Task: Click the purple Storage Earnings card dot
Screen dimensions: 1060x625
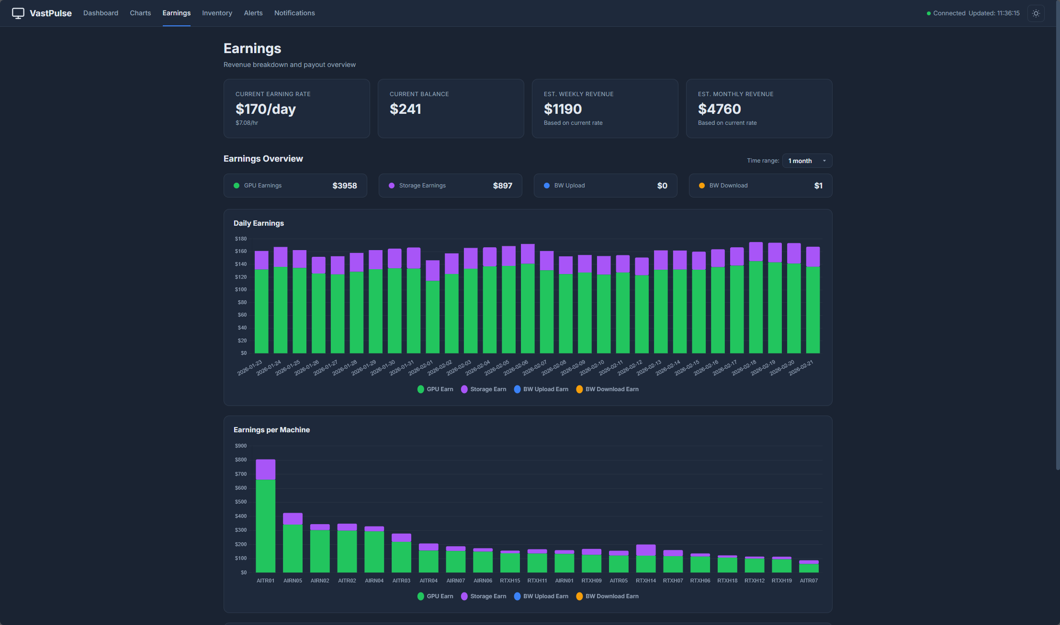Action: (x=392, y=186)
